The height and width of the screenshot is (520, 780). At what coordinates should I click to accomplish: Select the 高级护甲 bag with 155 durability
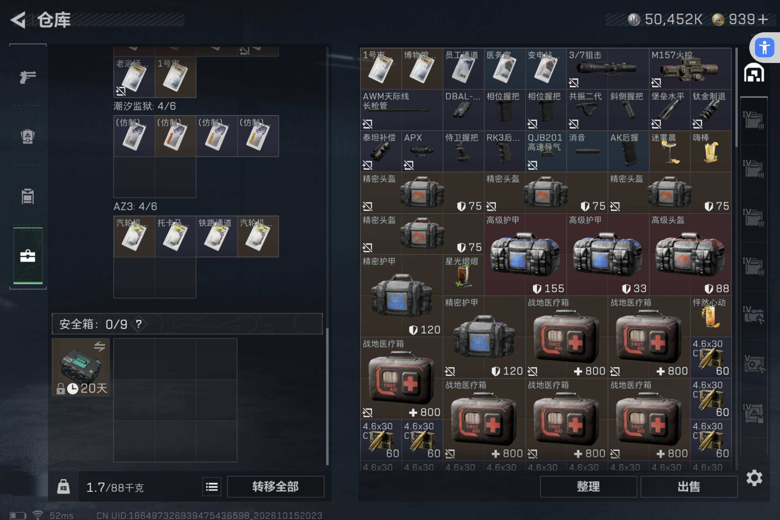[x=525, y=254]
